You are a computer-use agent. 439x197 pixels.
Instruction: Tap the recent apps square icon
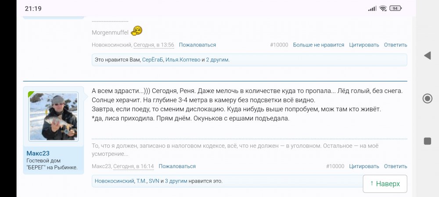tap(427, 141)
